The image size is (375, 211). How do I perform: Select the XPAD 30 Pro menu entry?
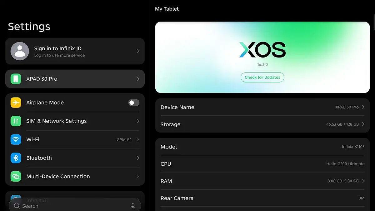click(75, 79)
